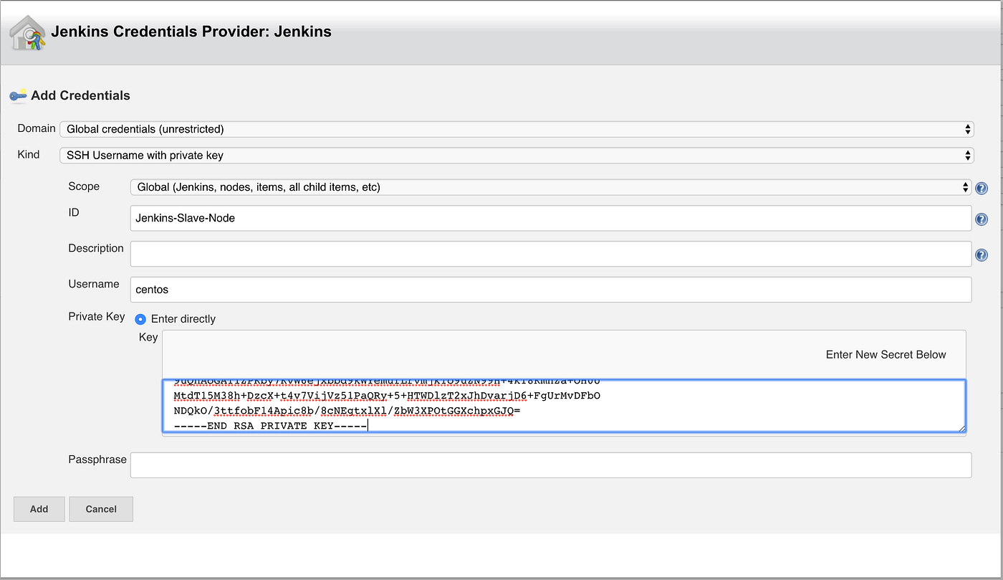Image resolution: width=1003 pixels, height=580 pixels.
Task: Click the Add button
Action: pyautogui.click(x=39, y=508)
